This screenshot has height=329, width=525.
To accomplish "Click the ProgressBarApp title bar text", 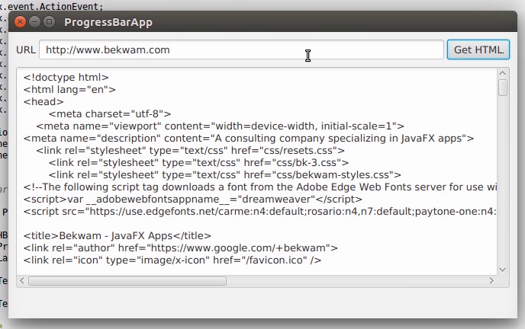I will (x=108, y=22).
